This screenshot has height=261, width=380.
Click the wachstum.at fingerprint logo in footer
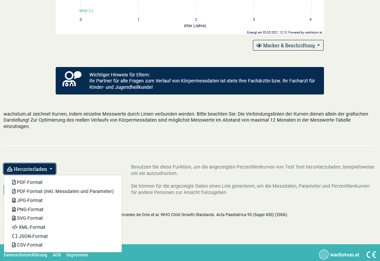[323, 255]
